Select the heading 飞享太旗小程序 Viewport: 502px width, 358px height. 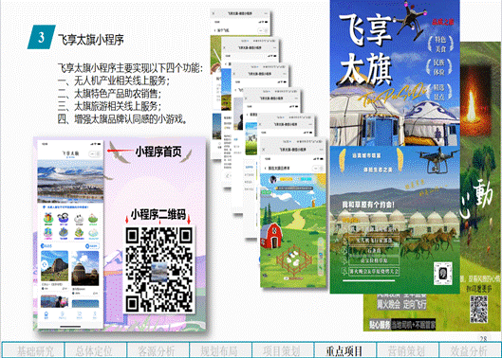[x=91, y=40]
